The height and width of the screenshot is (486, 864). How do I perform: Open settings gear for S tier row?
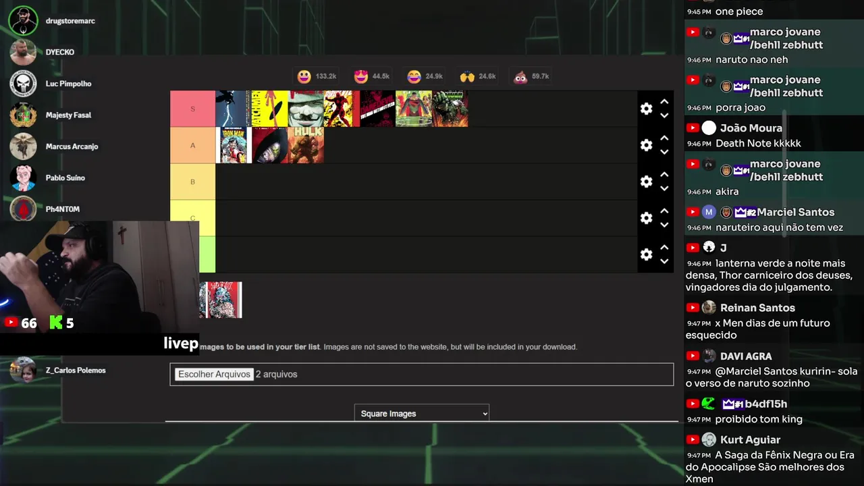pyautogui.click(x=647, y=109)
